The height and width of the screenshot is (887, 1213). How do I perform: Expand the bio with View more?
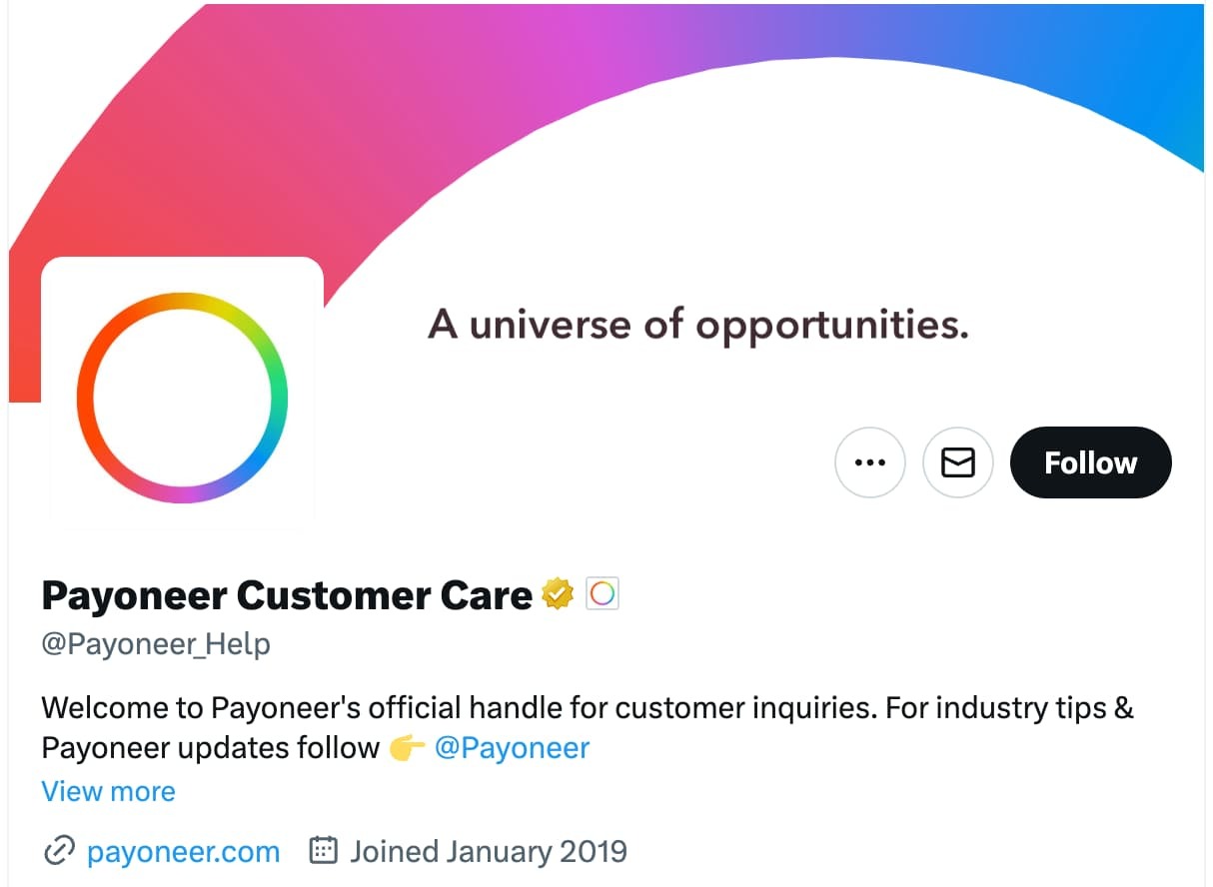coord(108,791)
